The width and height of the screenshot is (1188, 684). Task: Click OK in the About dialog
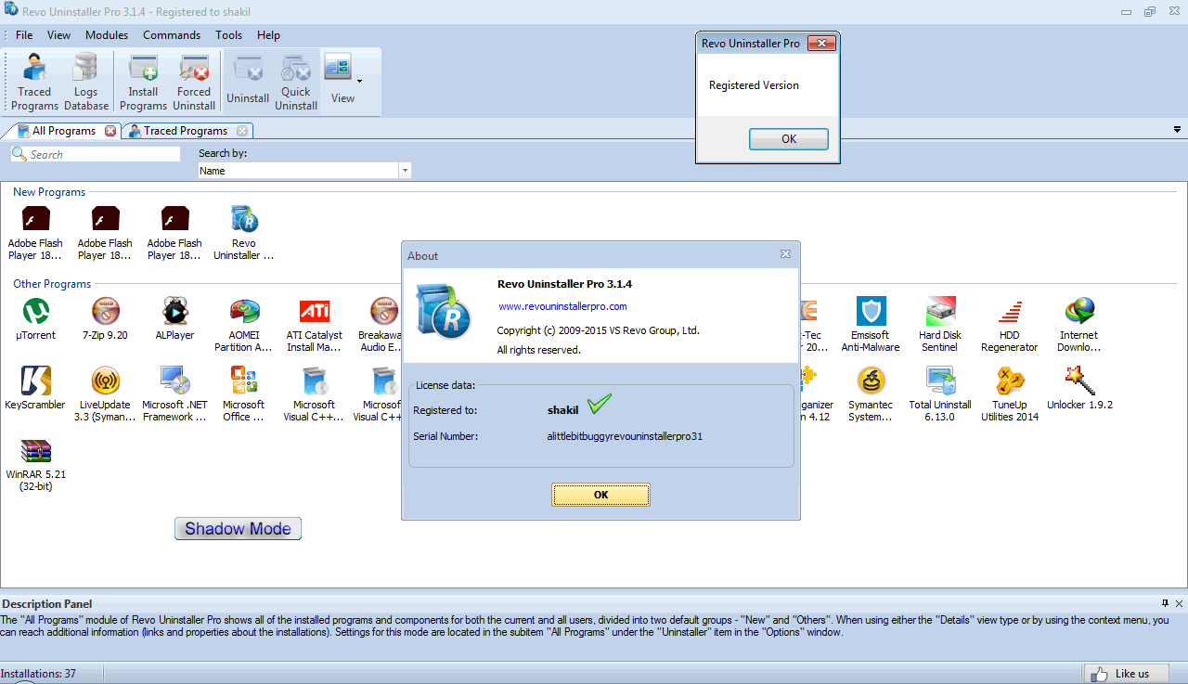tap(600, 495)
